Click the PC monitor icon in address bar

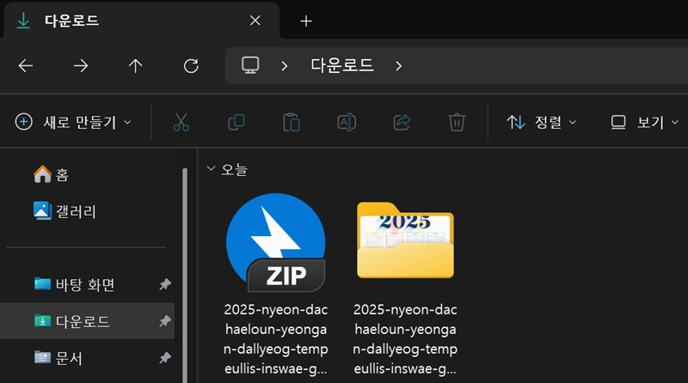(x=250, y=65)
